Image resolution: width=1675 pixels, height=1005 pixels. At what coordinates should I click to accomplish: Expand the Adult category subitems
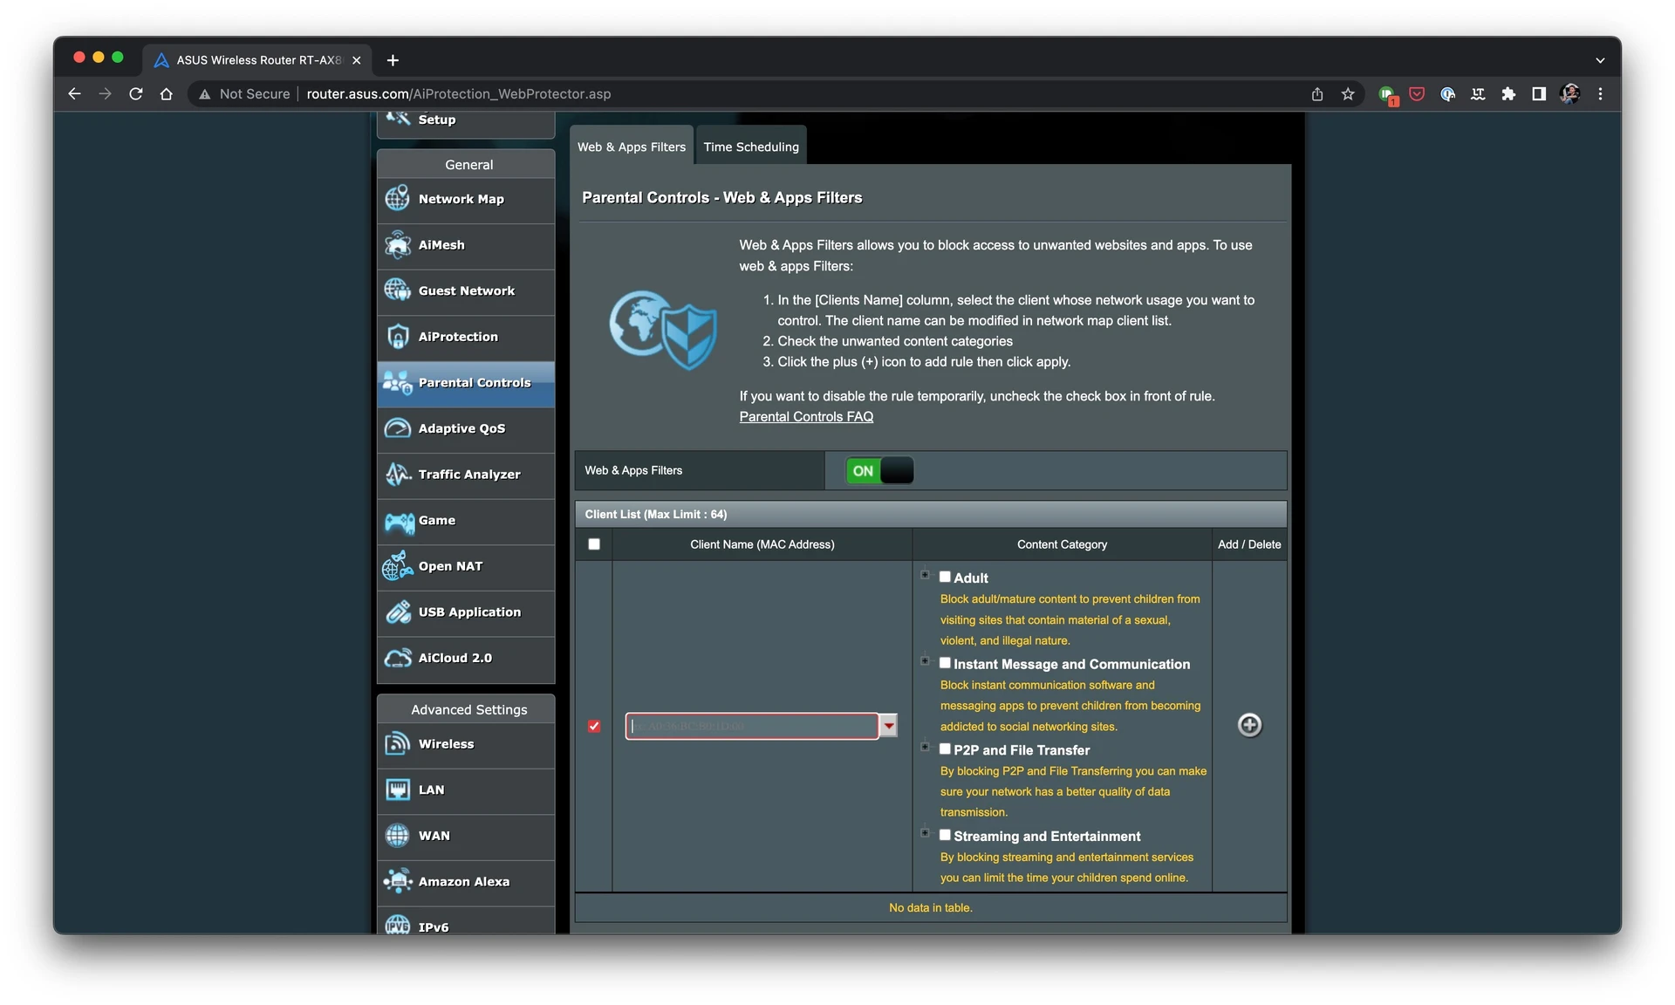coord(925,575)
